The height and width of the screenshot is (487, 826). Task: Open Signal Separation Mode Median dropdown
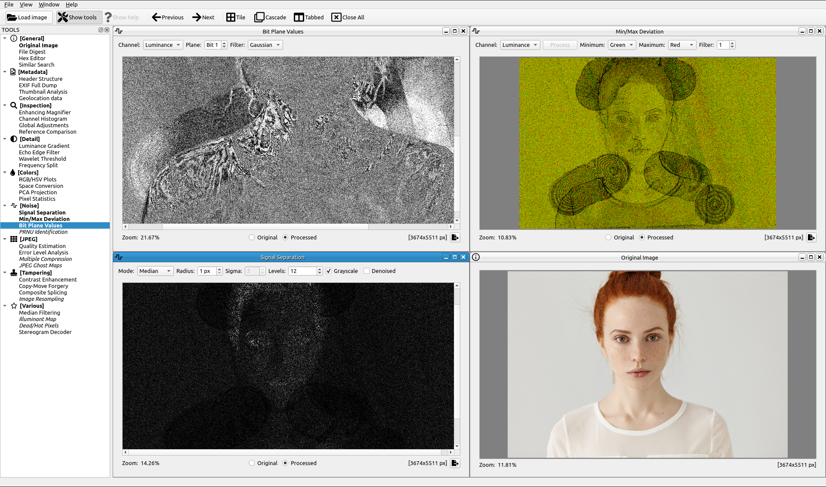tap(155, 271)
